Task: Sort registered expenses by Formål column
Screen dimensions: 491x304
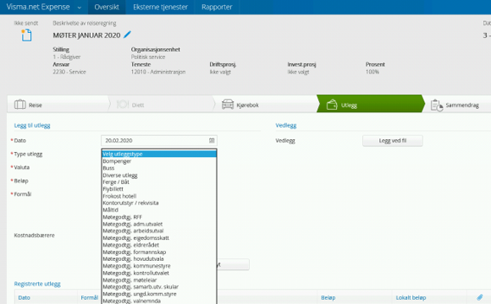Action: click(90, 297)
